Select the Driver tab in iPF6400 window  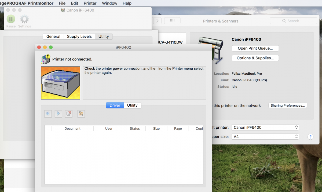click(x=115, y=105)
